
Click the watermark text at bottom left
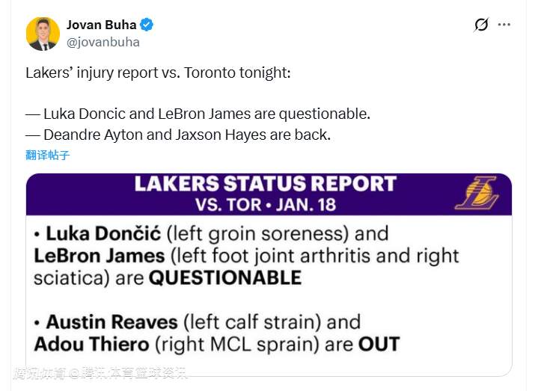[x=100, y=373]
